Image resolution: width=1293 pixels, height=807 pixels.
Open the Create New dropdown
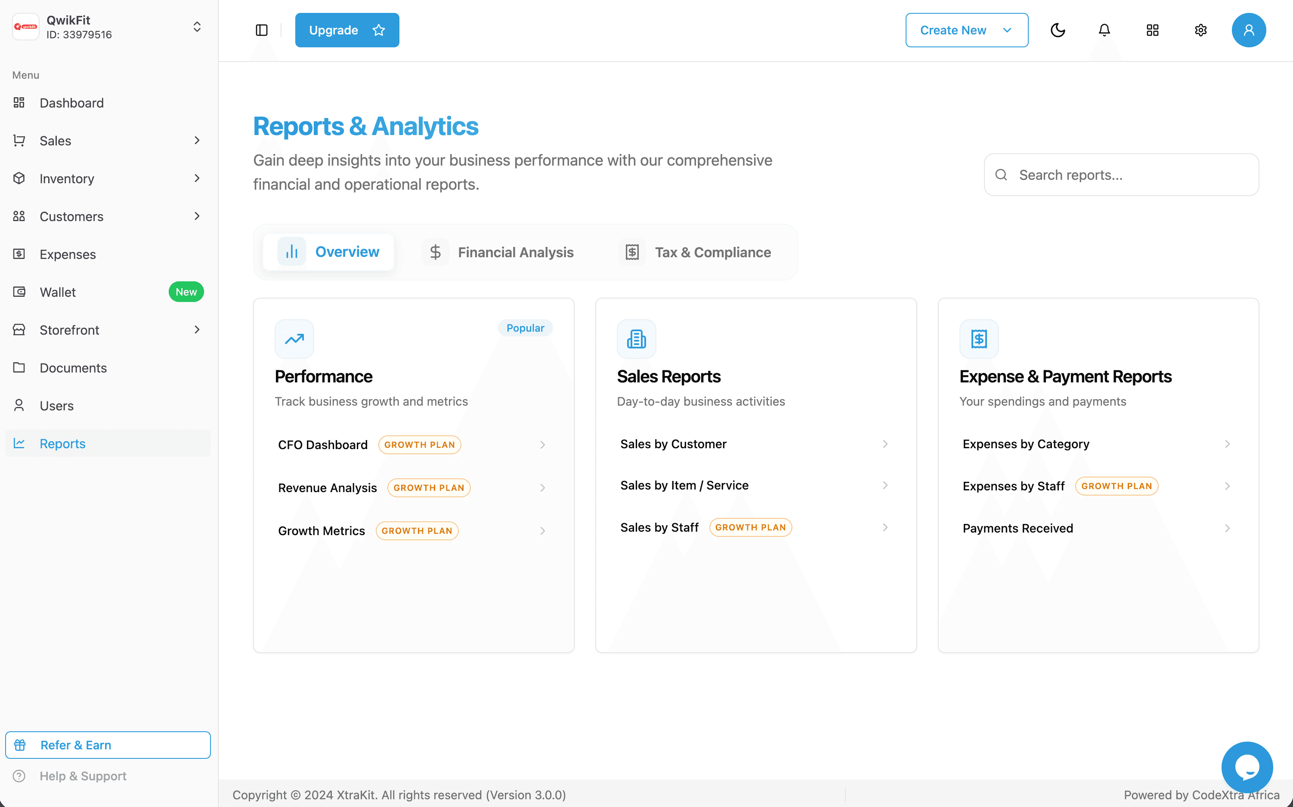click(x=966, y=30)
